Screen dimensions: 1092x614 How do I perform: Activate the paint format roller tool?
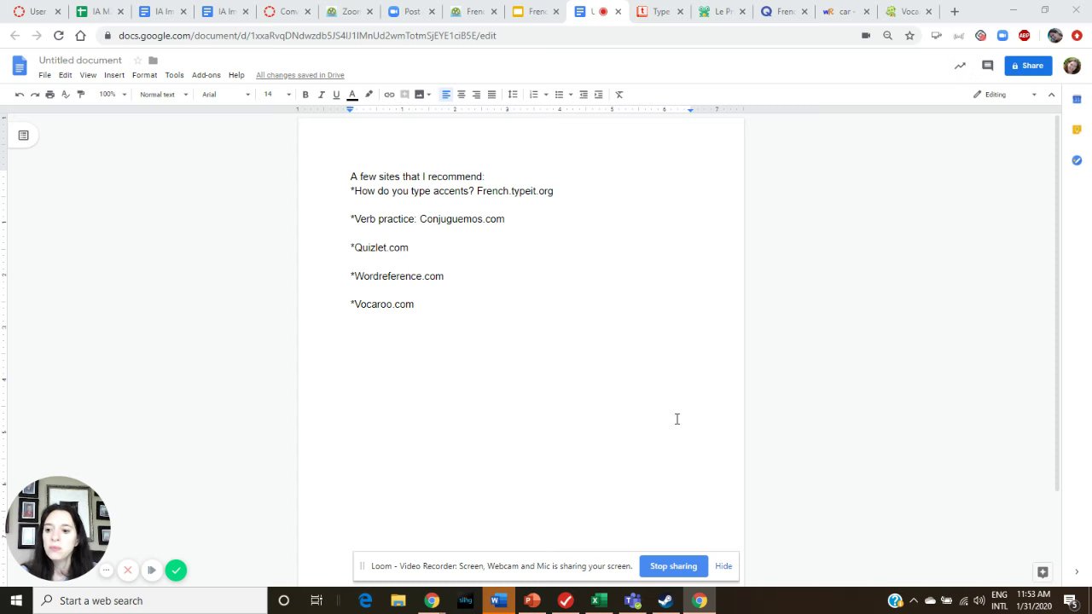[81, 95]
